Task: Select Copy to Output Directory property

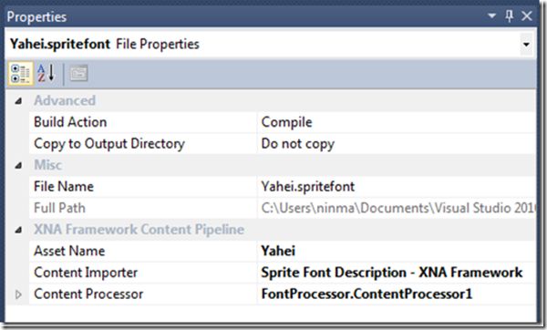Action: tap(143, 144)
